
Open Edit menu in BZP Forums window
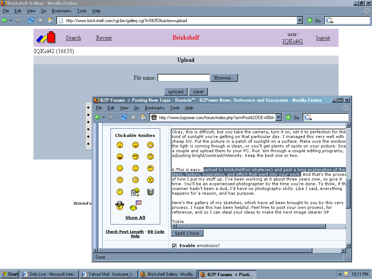tap(110, 108)
